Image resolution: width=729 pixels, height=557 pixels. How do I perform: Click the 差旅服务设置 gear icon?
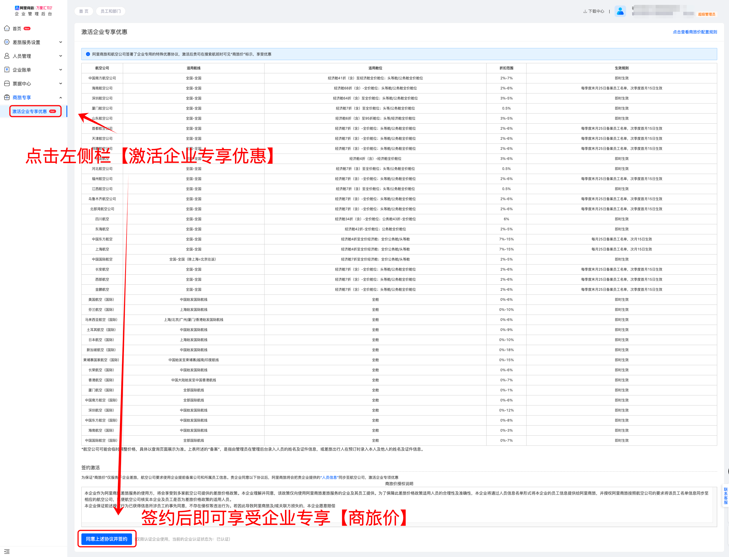[7, 42]
